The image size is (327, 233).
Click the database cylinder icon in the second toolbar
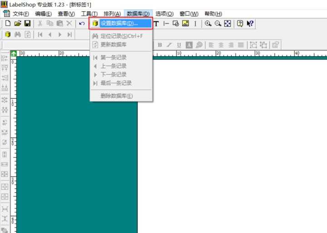[8, 34]
